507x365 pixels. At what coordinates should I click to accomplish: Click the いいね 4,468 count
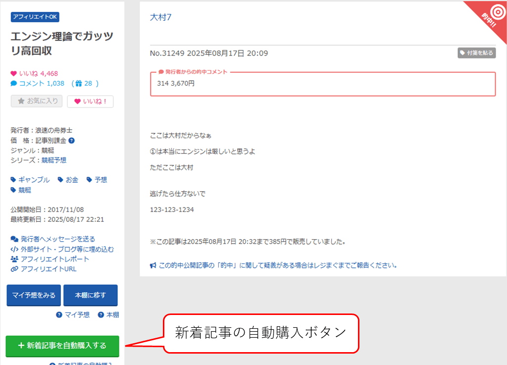click(x=39, y=73)
